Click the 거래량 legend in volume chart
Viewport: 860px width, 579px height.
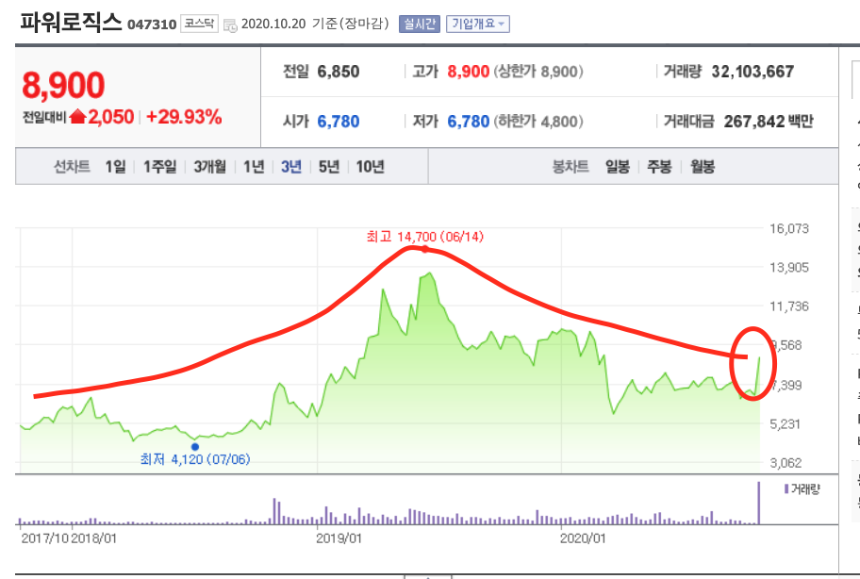802,489
